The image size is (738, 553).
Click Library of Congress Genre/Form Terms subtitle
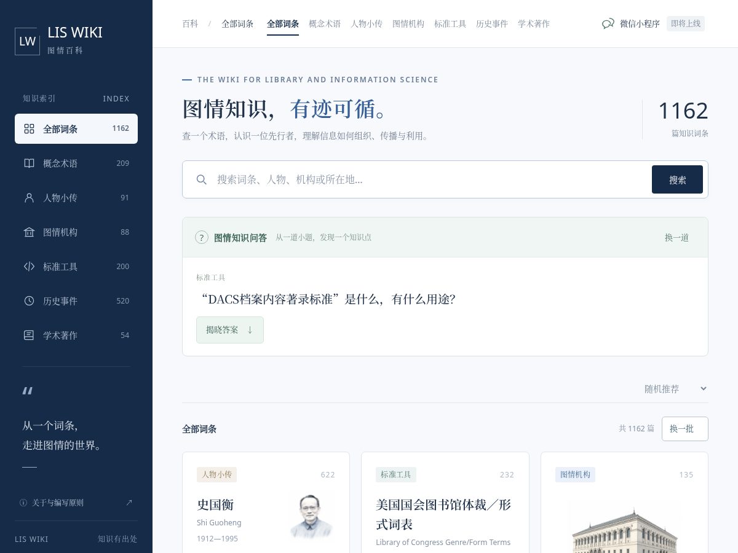point(443,542)
